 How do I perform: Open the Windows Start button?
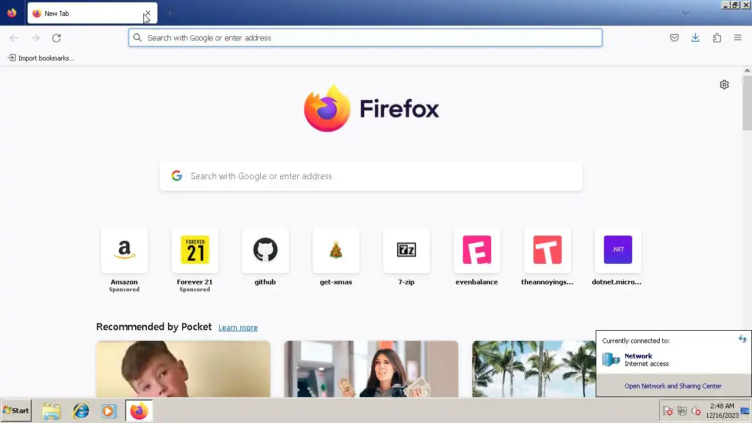tap(16, 411)
